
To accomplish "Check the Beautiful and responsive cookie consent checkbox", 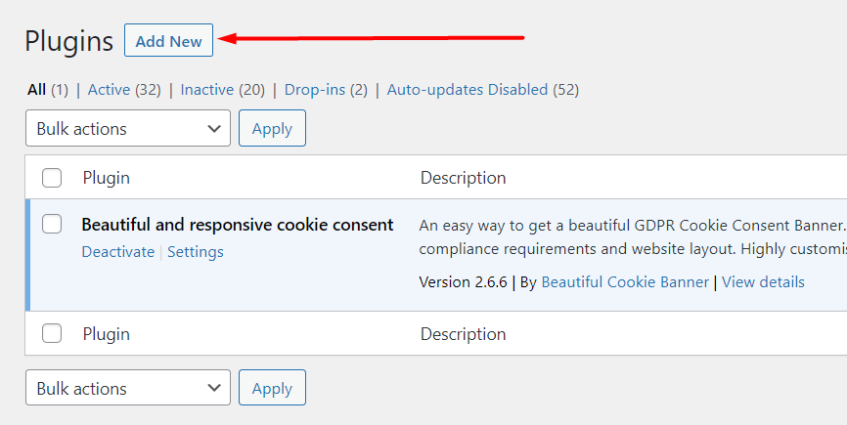I will coord(52,224).
